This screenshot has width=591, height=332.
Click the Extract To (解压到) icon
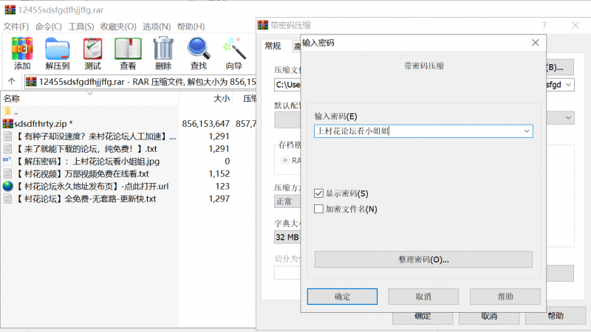pos(58,49)
